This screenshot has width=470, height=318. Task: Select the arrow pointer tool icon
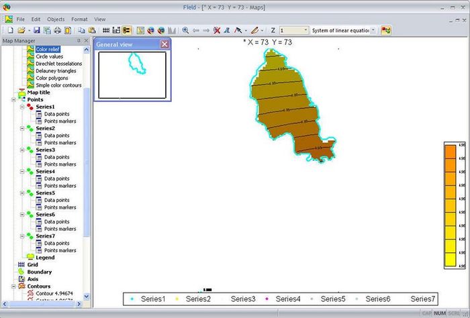pyautogui.click(x=238, y=30)
